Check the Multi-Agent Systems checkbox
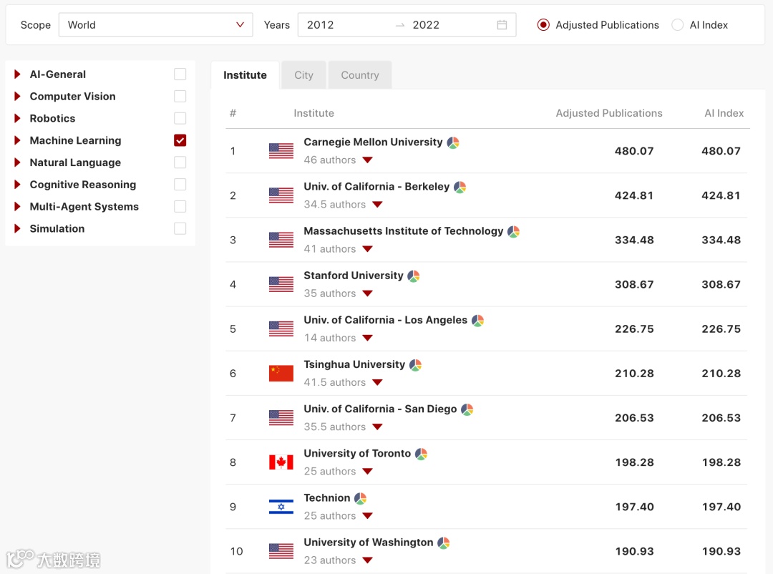This screenshot has width=773, height=574. [x=180, y=207]
